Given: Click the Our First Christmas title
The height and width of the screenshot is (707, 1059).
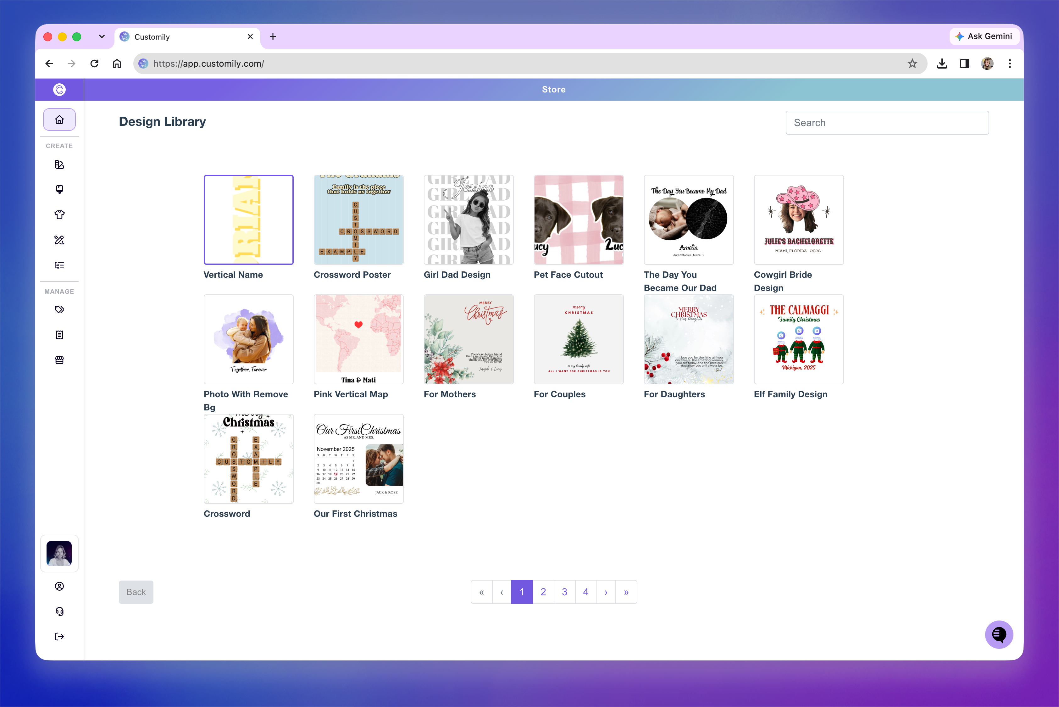Looking at the screenshot, I should click(355, 514).
